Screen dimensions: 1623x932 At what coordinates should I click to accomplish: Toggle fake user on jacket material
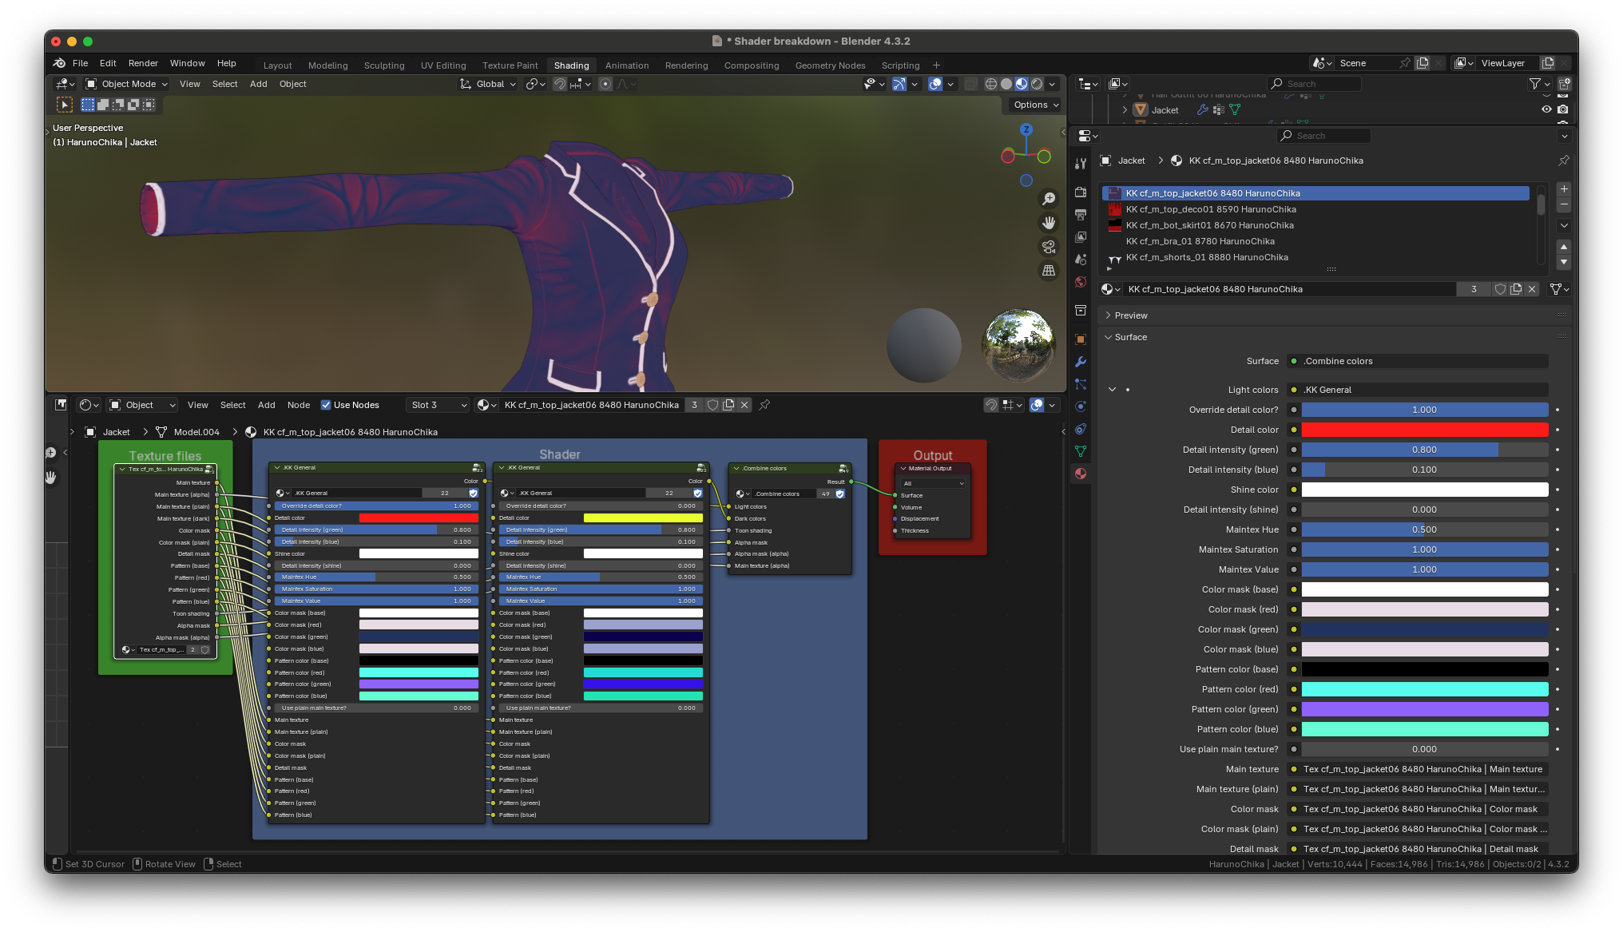1500,289
